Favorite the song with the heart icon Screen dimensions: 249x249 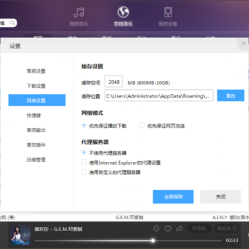[167, 229]
